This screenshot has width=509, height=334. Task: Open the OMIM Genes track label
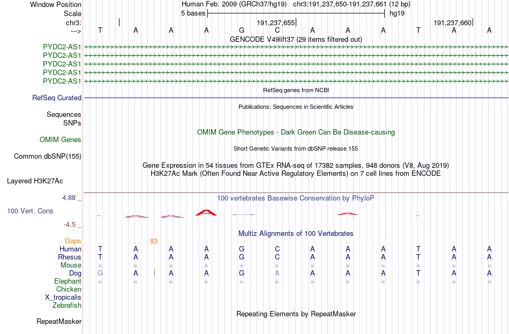(61, 140)
